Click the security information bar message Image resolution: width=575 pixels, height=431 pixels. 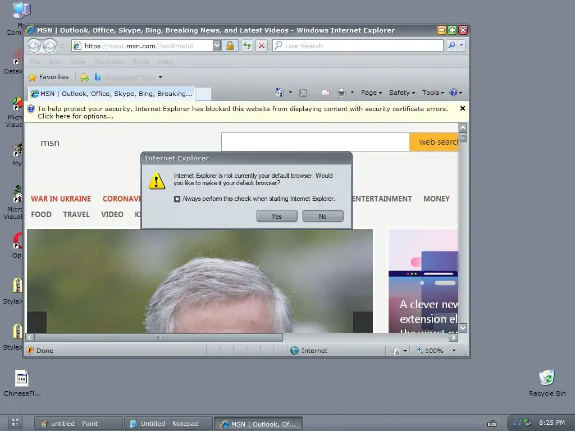(243, 112)
